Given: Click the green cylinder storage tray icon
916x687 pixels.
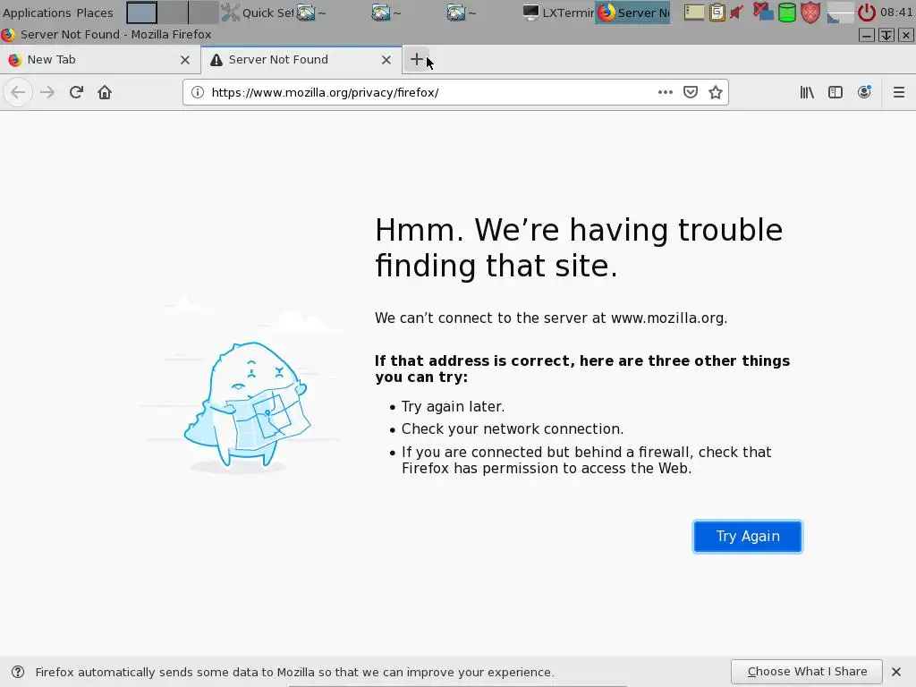Looking at the screenshot, I should [787, 13].
